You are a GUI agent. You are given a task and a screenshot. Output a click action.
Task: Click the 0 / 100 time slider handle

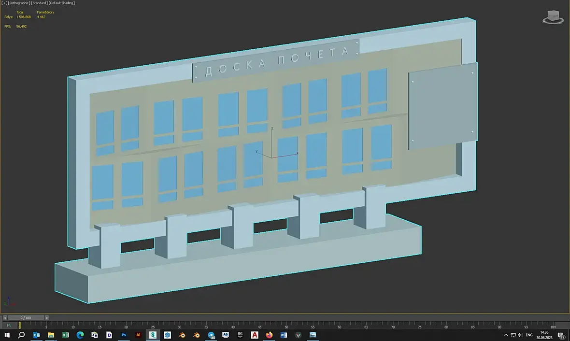(x=26, y=318)
